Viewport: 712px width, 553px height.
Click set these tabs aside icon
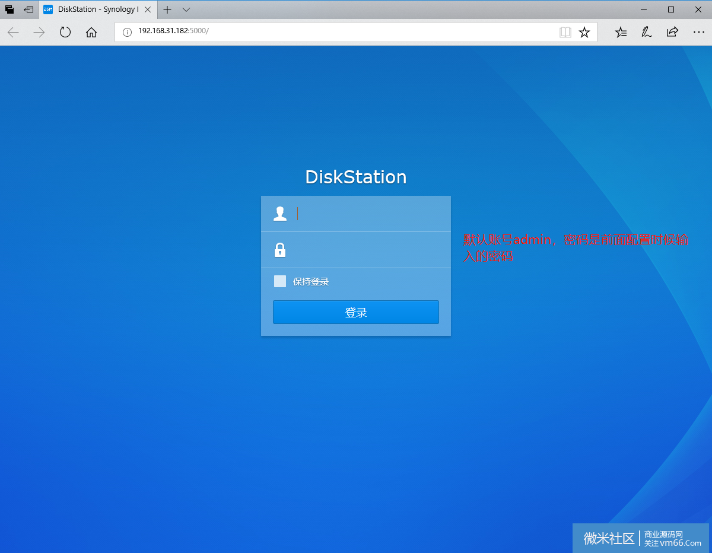[28, 9]
